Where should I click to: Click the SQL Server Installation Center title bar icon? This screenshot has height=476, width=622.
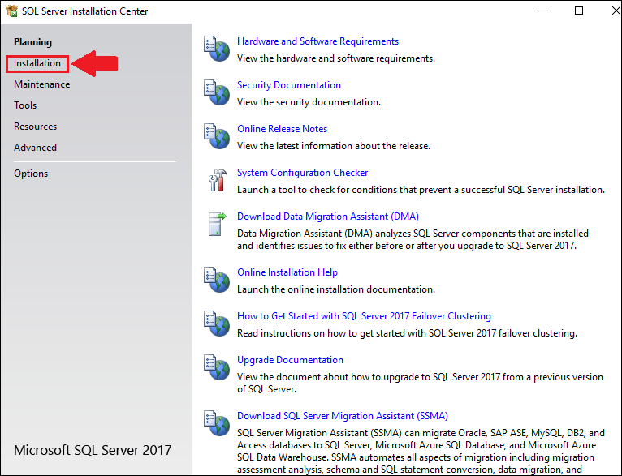[12, 11]
